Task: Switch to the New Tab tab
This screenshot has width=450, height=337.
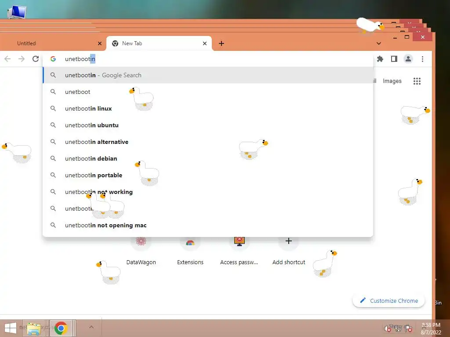Action: [159, 43]
